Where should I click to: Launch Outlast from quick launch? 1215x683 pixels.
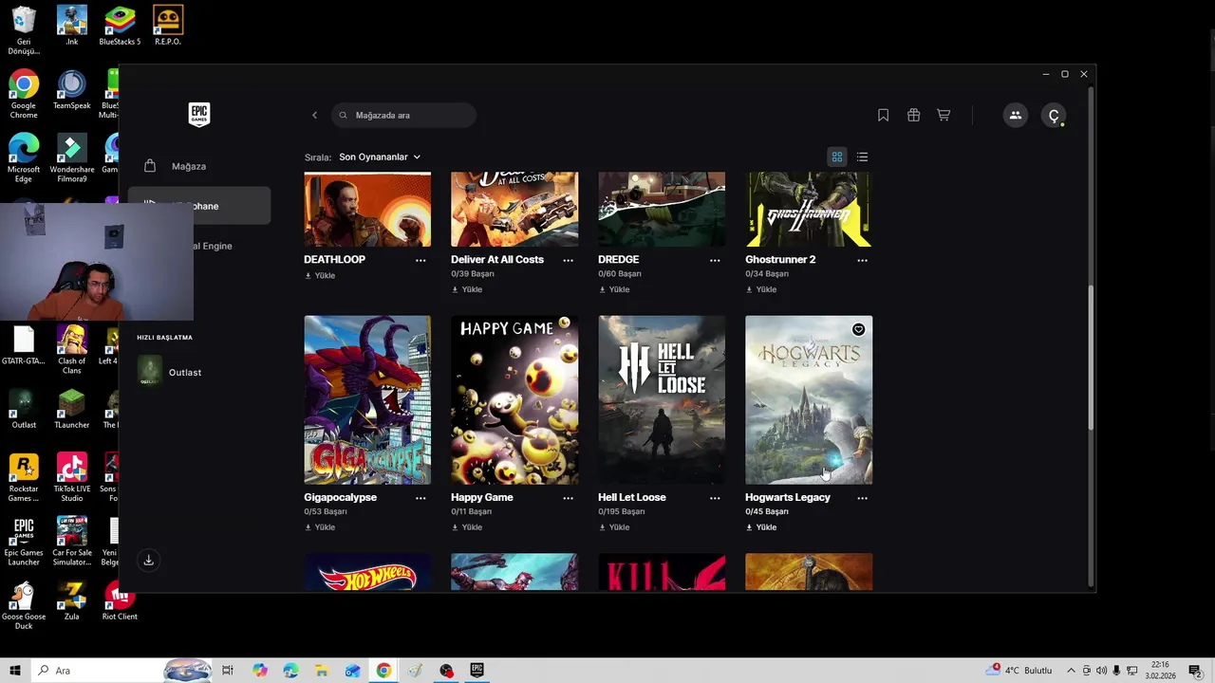[x=171, y=372]
